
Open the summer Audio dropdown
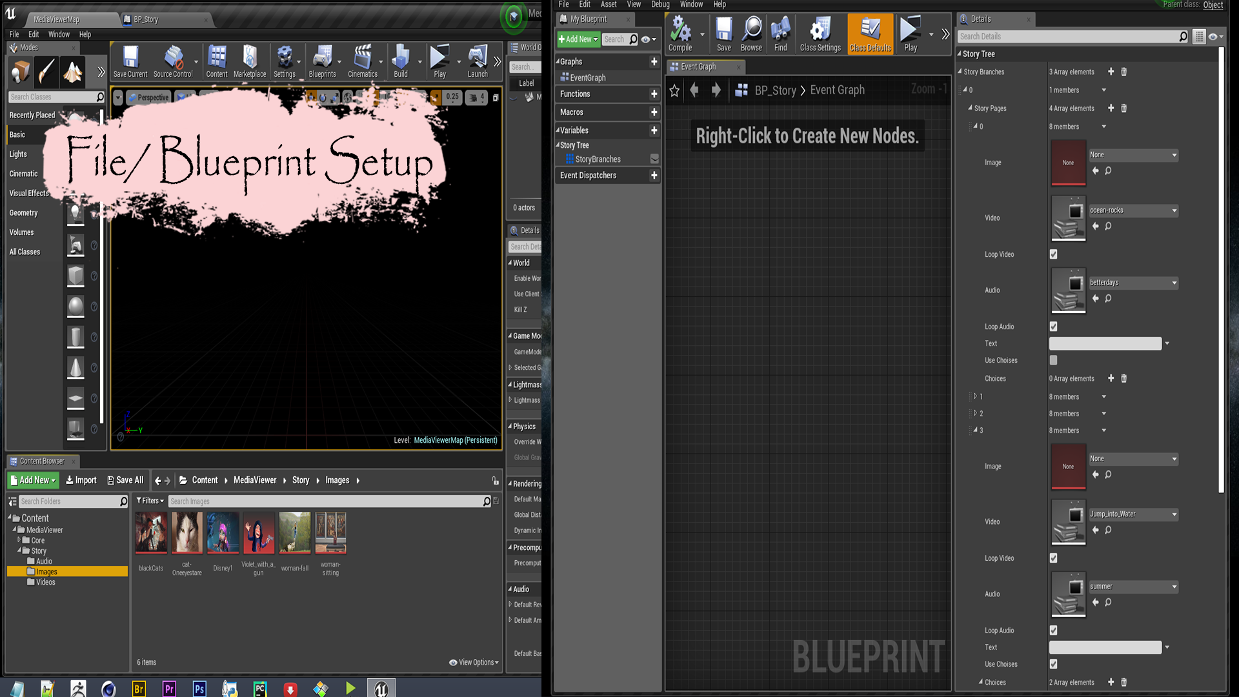[1133, 587]
